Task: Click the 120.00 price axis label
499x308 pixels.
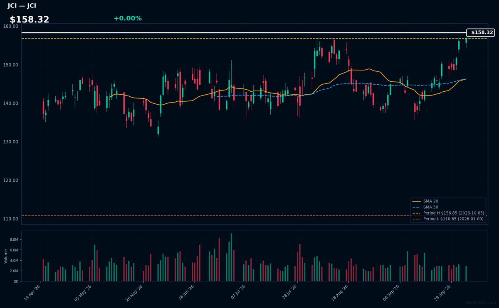Action: click(11, 181)
